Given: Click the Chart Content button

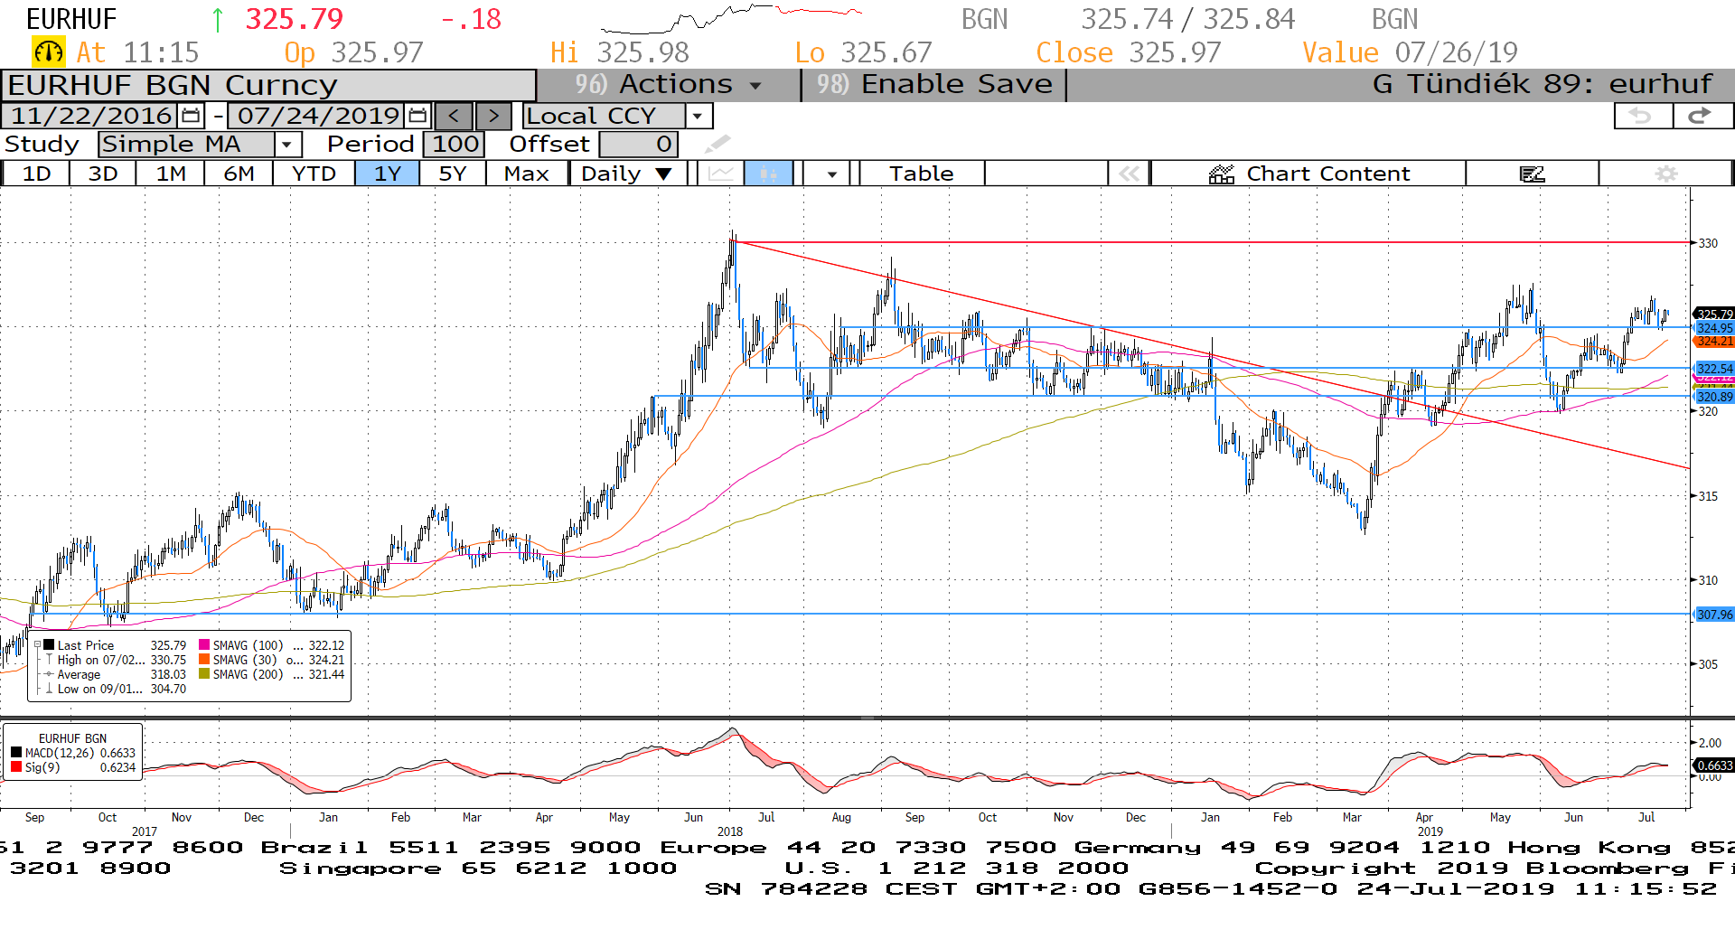Looking at the screenshot, I should click(1308, 174).
